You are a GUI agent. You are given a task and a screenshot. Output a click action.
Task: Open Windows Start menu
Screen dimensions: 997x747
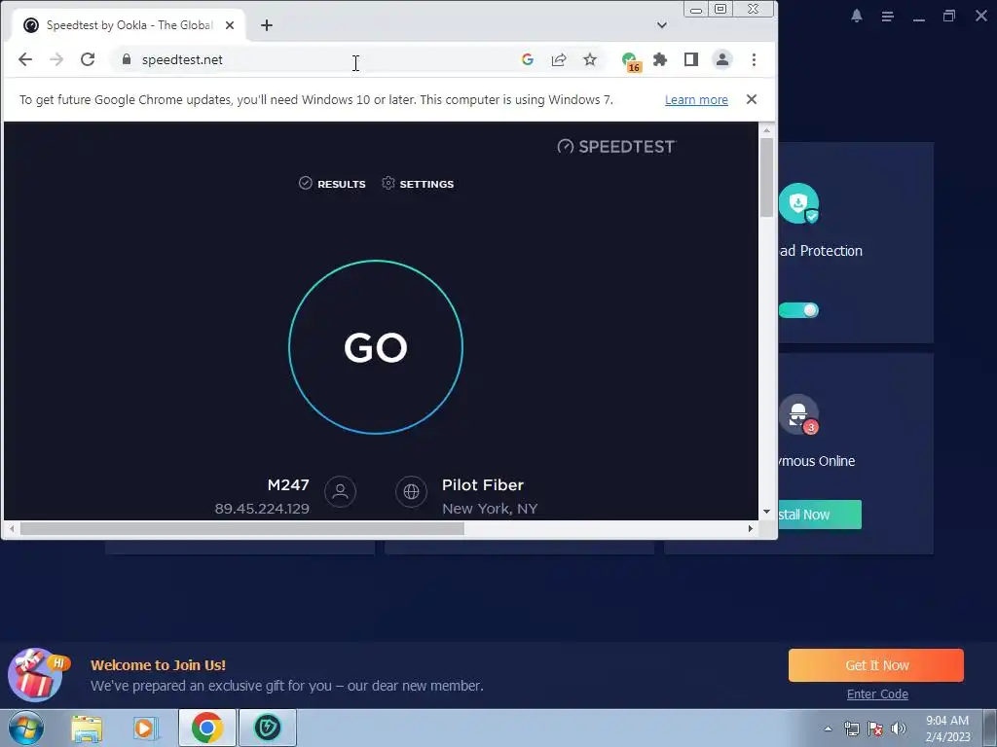[26, 728]
